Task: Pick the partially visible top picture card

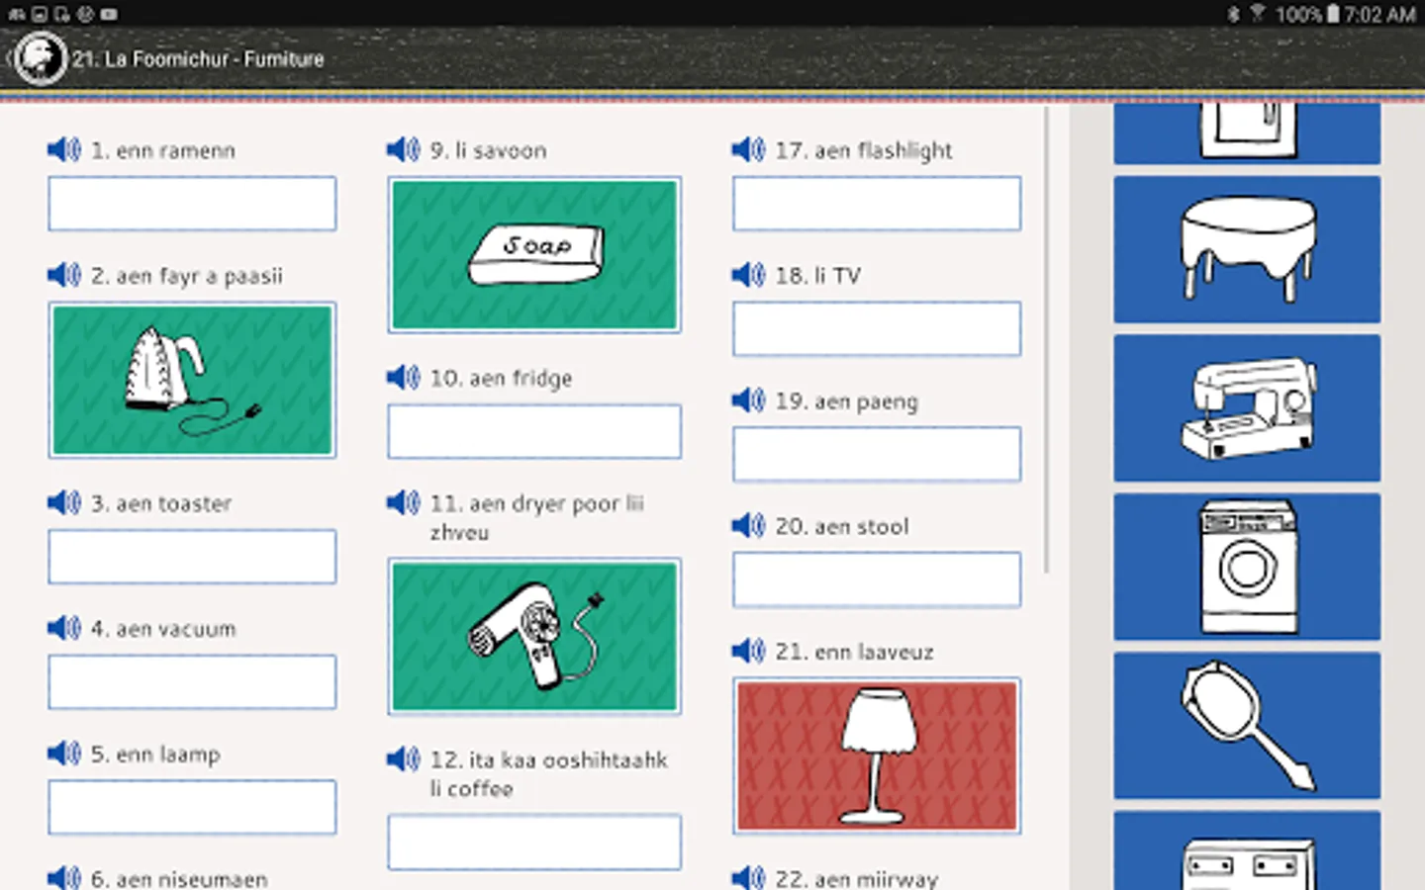Action: click(1247, 133)
